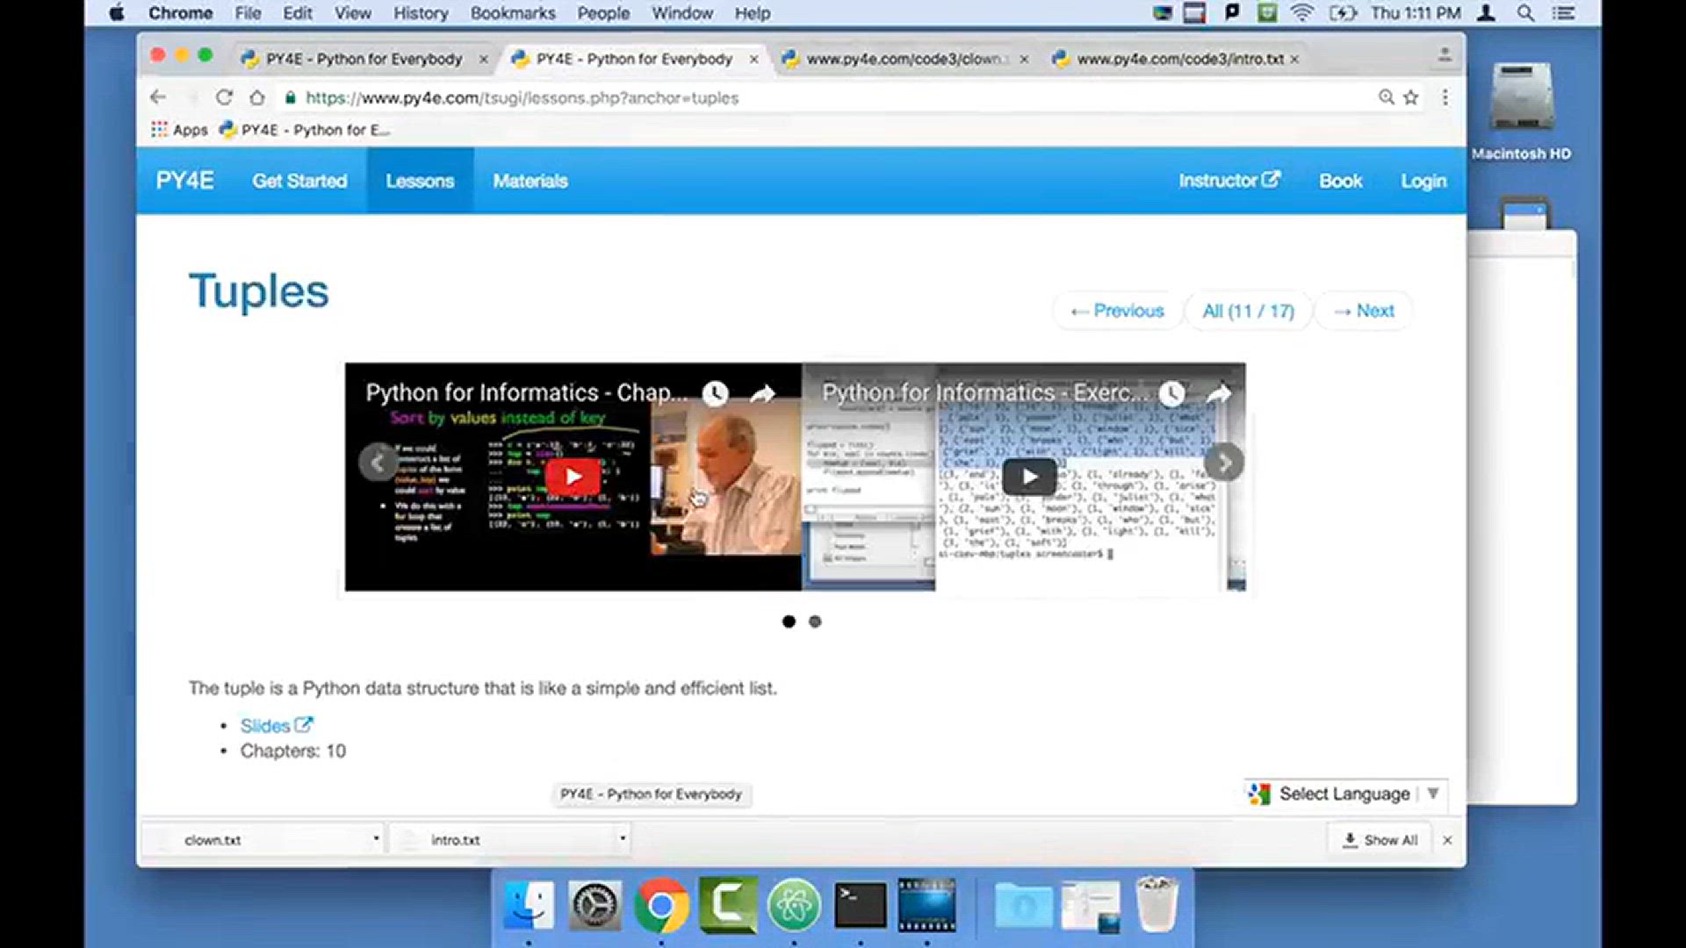This screenshot has width=1686, height=948.
Task: Open the All (11 / 17) lessons button
Action: click(1248, 311)
